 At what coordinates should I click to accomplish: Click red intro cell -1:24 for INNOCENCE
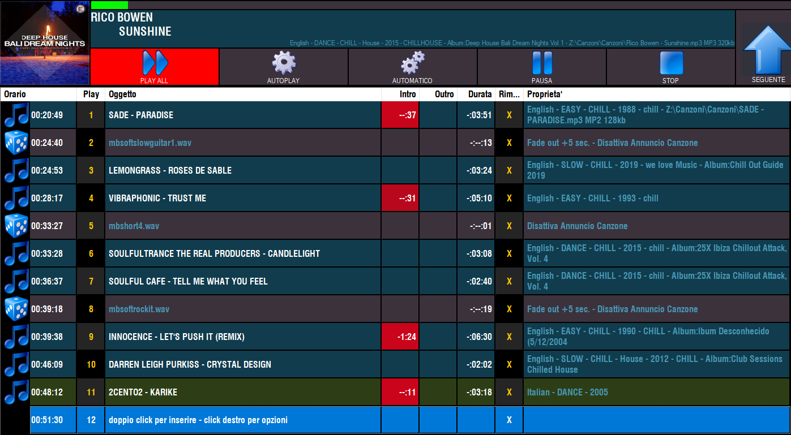[x=400, y=337]
